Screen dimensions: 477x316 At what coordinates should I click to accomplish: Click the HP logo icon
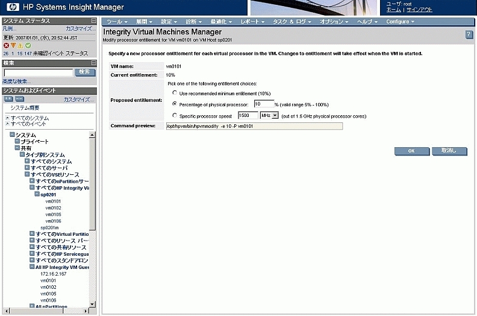click(13, 7)
